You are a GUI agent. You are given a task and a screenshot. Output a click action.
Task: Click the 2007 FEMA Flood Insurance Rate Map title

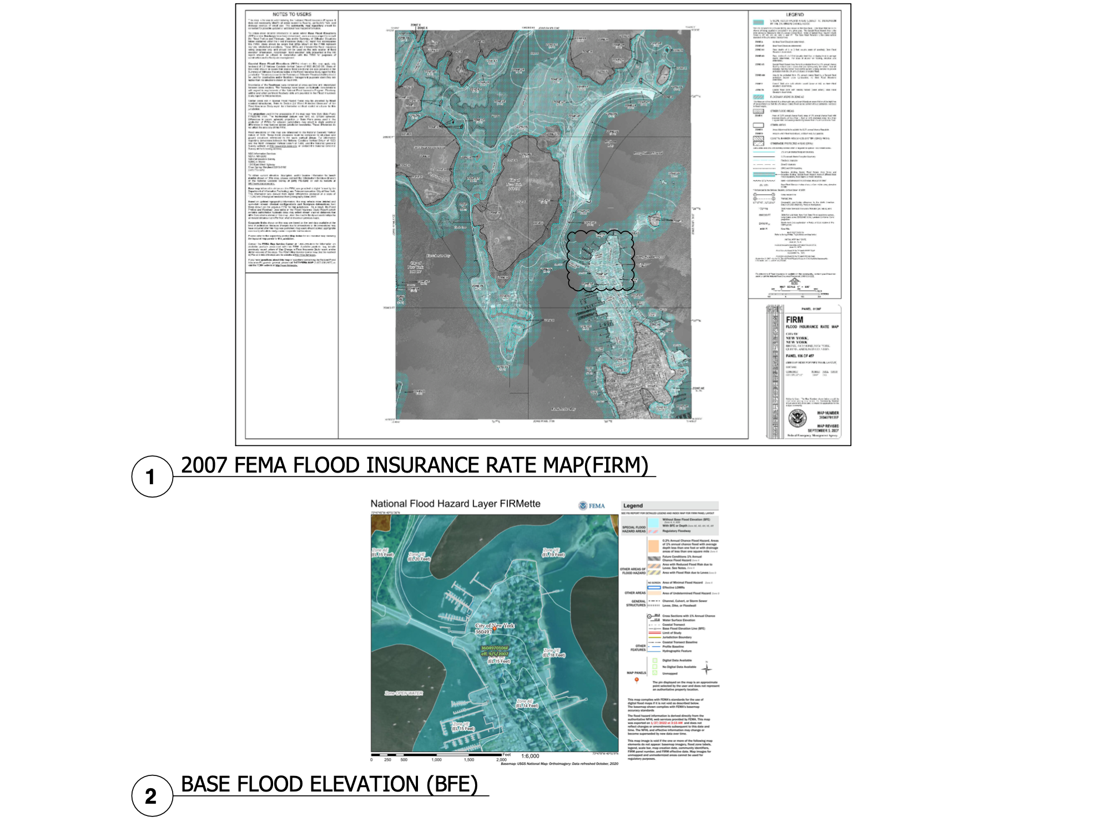point(415,465)
